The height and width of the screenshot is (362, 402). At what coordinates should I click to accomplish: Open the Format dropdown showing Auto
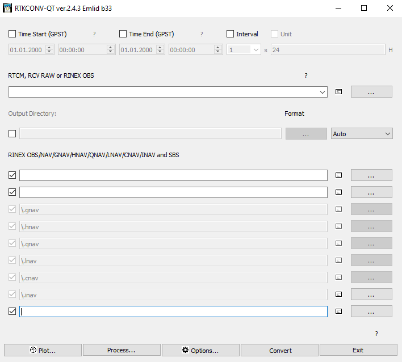pyautogui.click(x=362, y=134)
